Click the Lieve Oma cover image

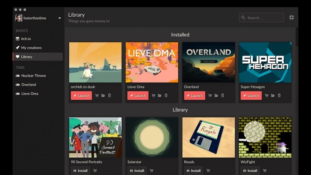click(x=152, y=62)
